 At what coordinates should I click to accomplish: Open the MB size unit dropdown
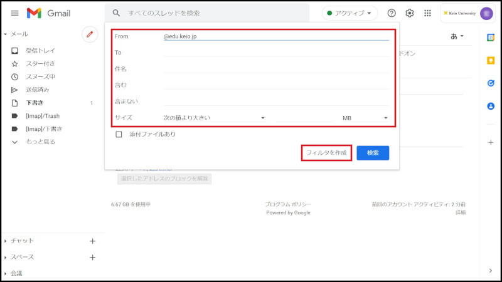pyautogui.click(x=365, y=118)
